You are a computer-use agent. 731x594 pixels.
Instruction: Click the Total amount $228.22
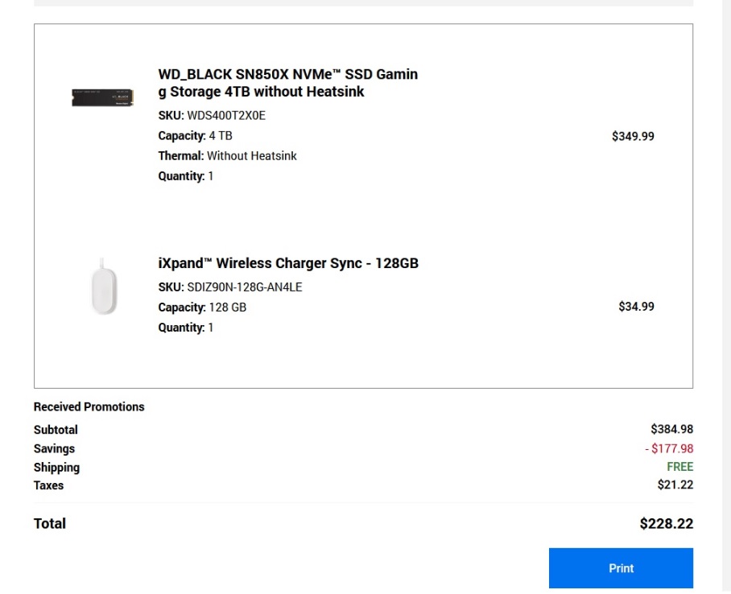[x=667, y=524]
